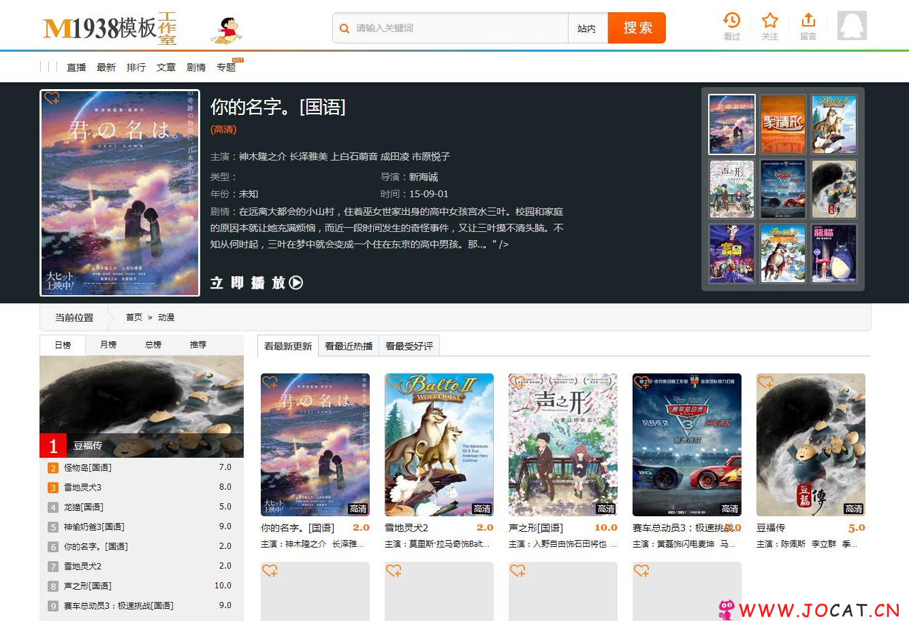Open 神偷奶爸3[国语] in the ranking list
909x621 pixels.
coord(94,527)
